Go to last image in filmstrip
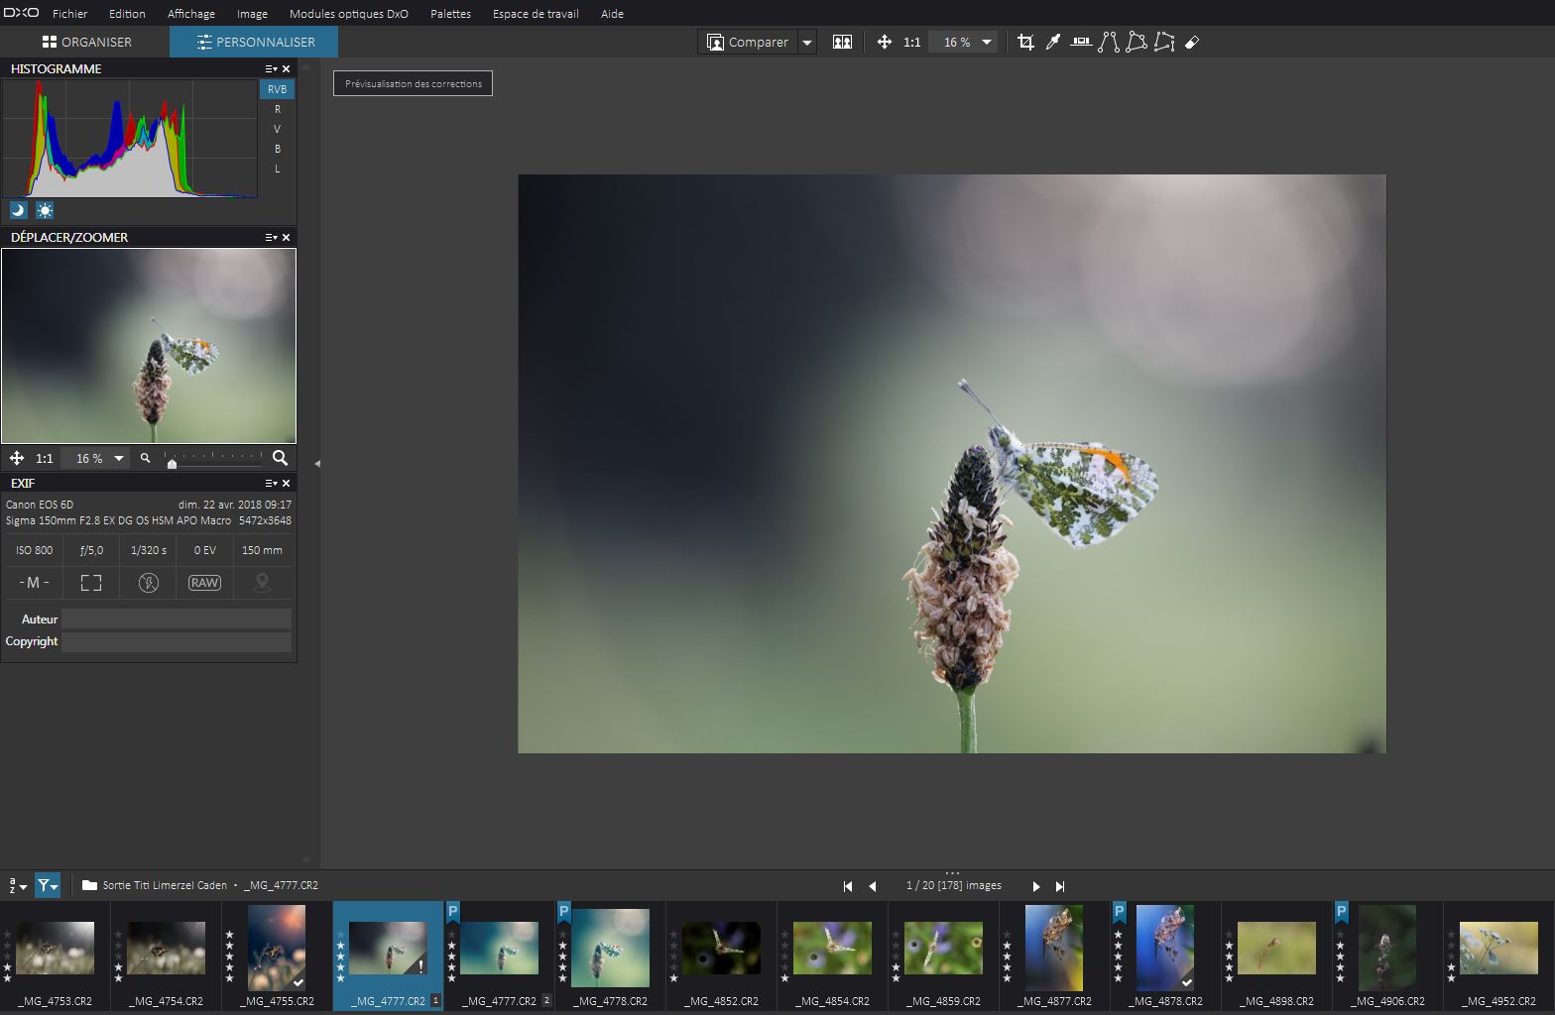 point(1060,886)
